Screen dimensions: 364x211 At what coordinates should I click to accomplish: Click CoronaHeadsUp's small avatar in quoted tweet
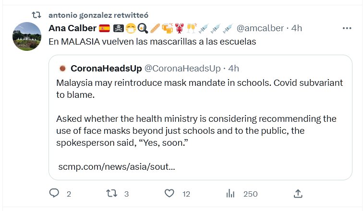(62, 68)
